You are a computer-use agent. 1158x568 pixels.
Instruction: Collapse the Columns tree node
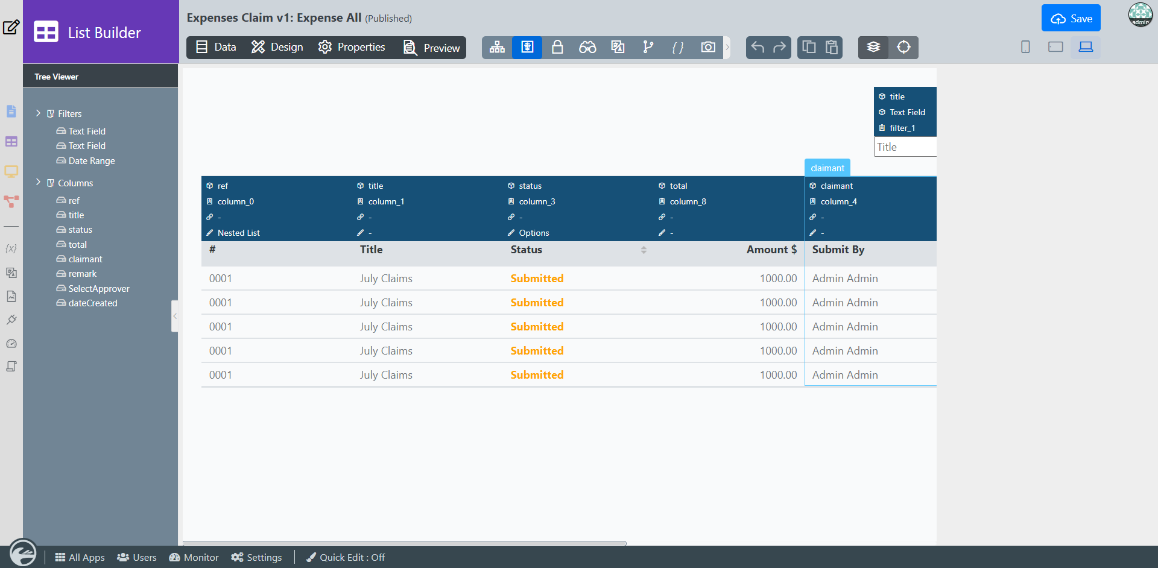pyautogui.click(x=38, y=183)
